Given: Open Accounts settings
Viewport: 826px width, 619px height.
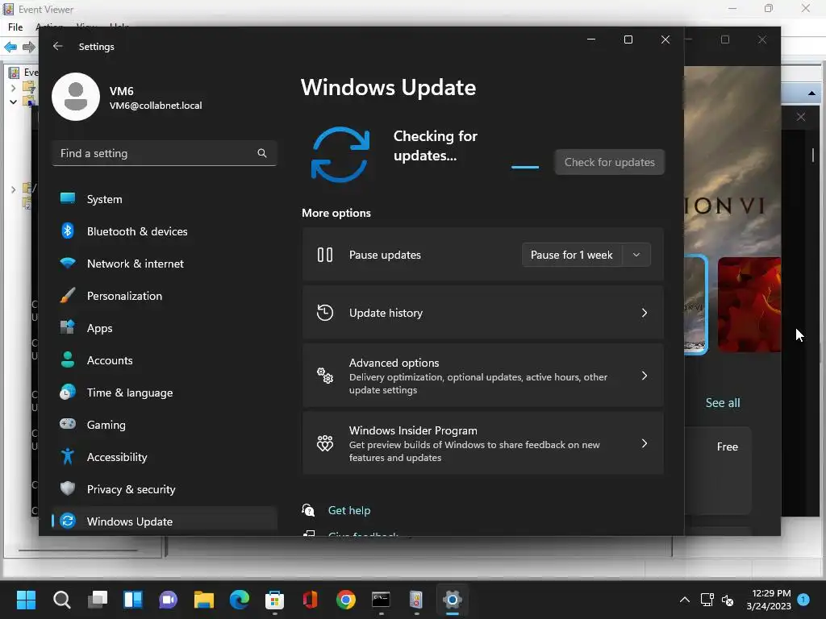Looking at the screenshot, I should point(165,360).
